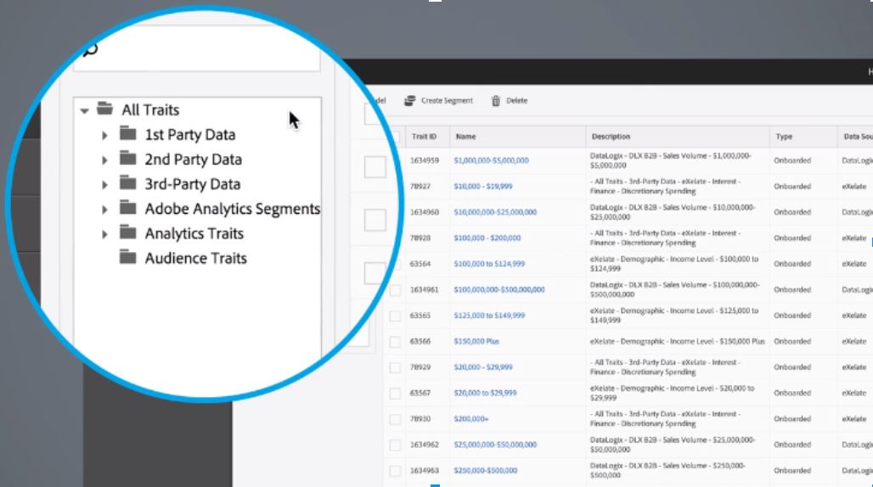873x487 pixels.
Task: Open the $200,000+ trait link
Action: click(471, 418)
